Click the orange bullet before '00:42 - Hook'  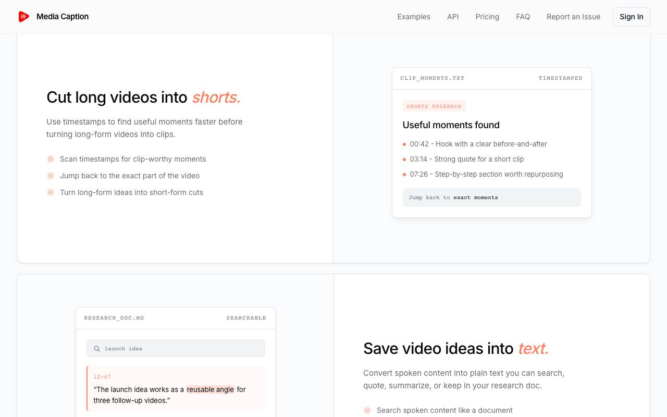coord(404,144)
